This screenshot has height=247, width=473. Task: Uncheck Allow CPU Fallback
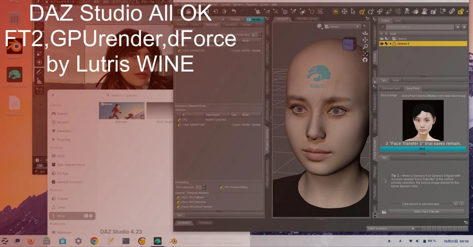point(178,197)
